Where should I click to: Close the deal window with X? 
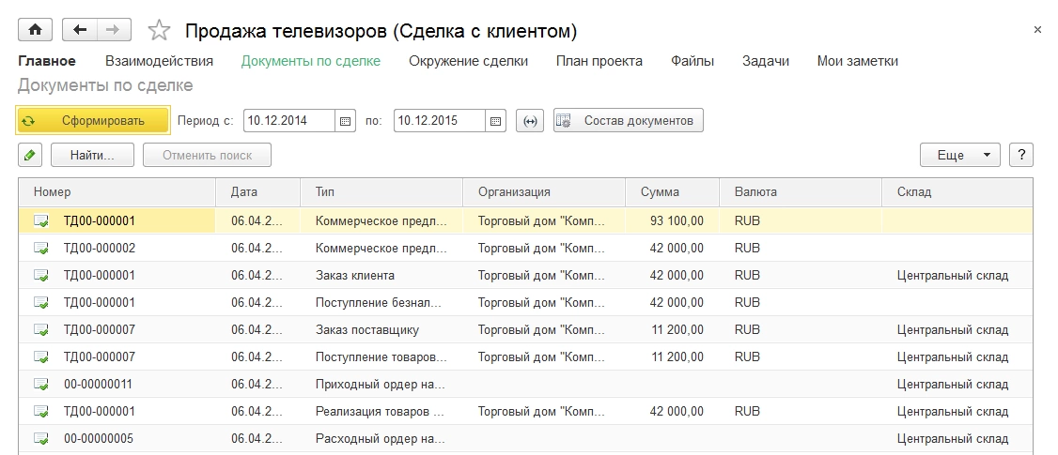click(x=1037, y=30)
